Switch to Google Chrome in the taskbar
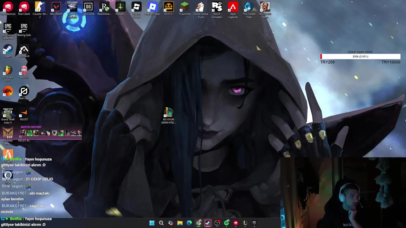 (199, 223)
